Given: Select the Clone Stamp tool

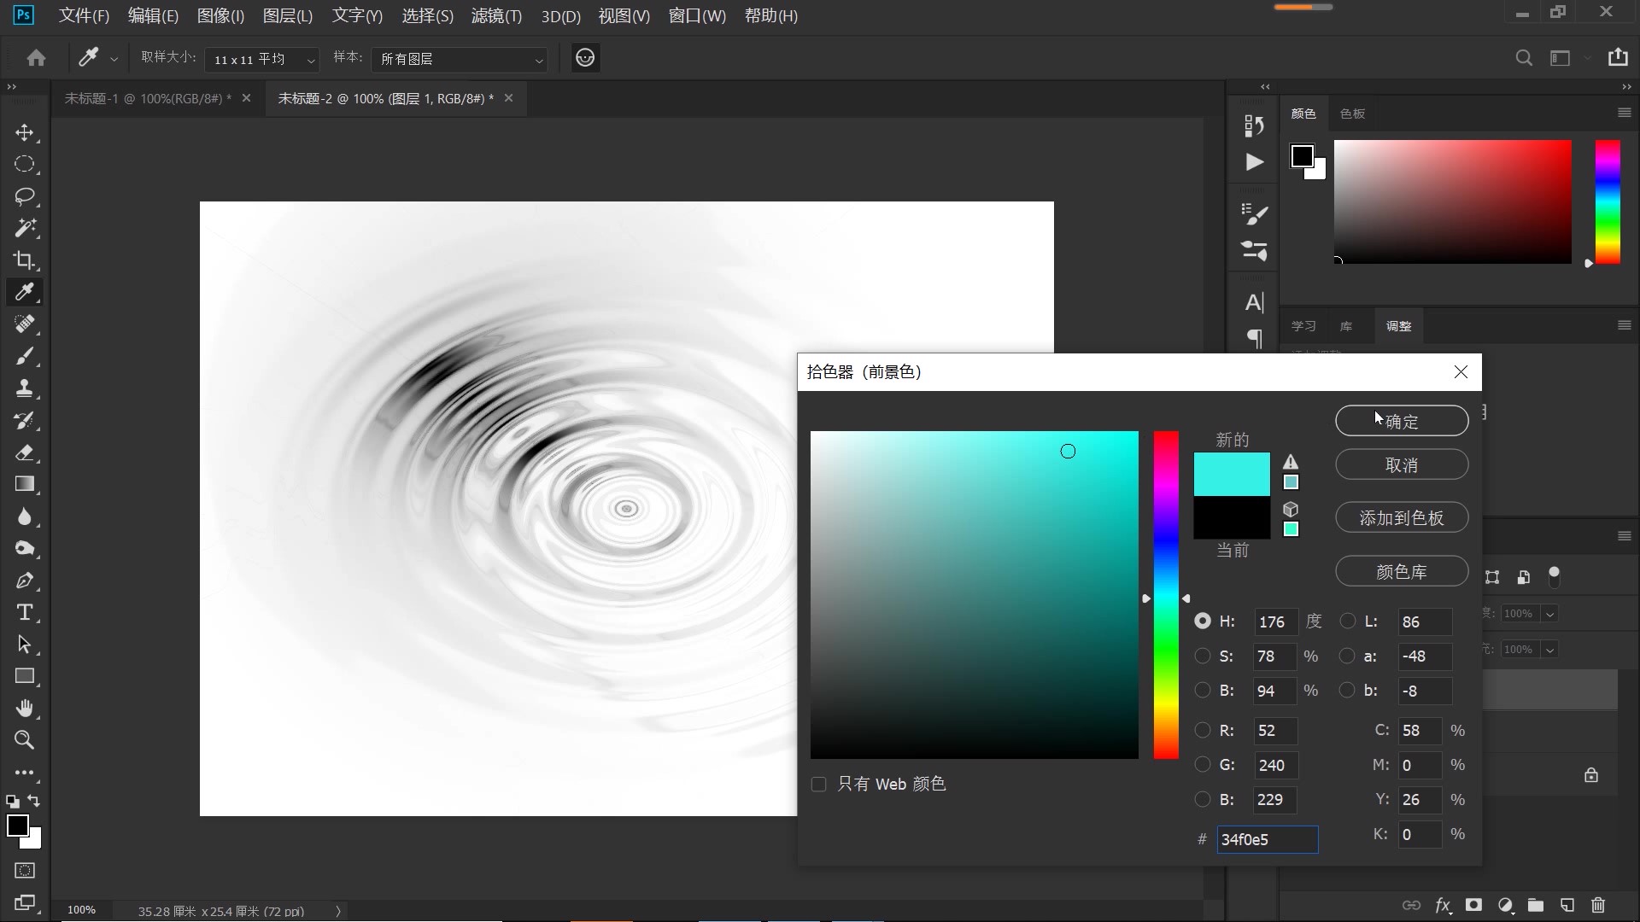Looking at the screenshot, I should pyautogui.click(x=24, y=388).
